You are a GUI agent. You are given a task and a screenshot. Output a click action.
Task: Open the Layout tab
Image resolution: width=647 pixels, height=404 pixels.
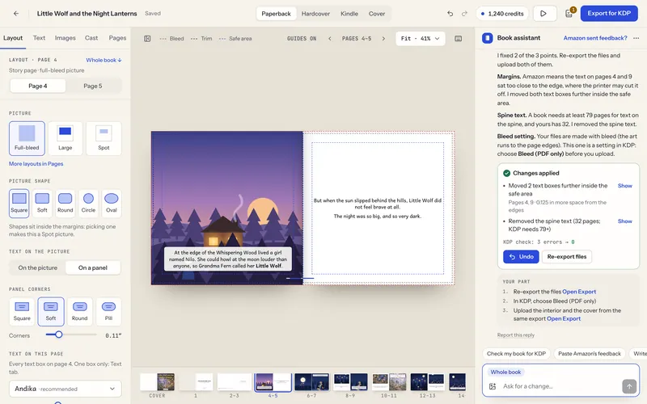(13, 38)
